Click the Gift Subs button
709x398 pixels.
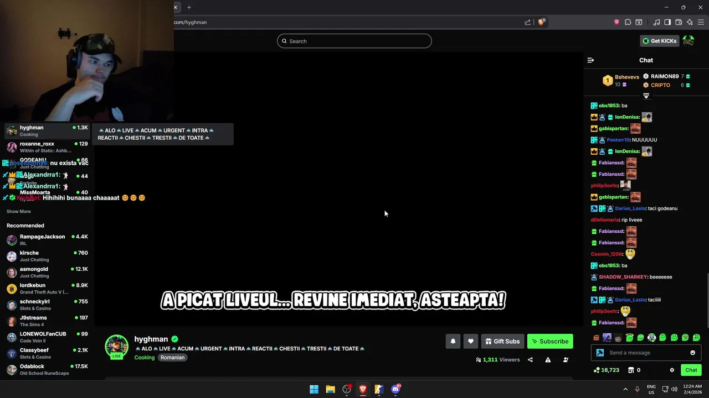point(501,342)
